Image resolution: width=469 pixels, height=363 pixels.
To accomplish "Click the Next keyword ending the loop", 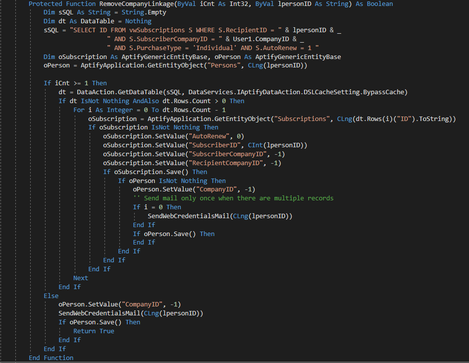I will coord(81,278).
